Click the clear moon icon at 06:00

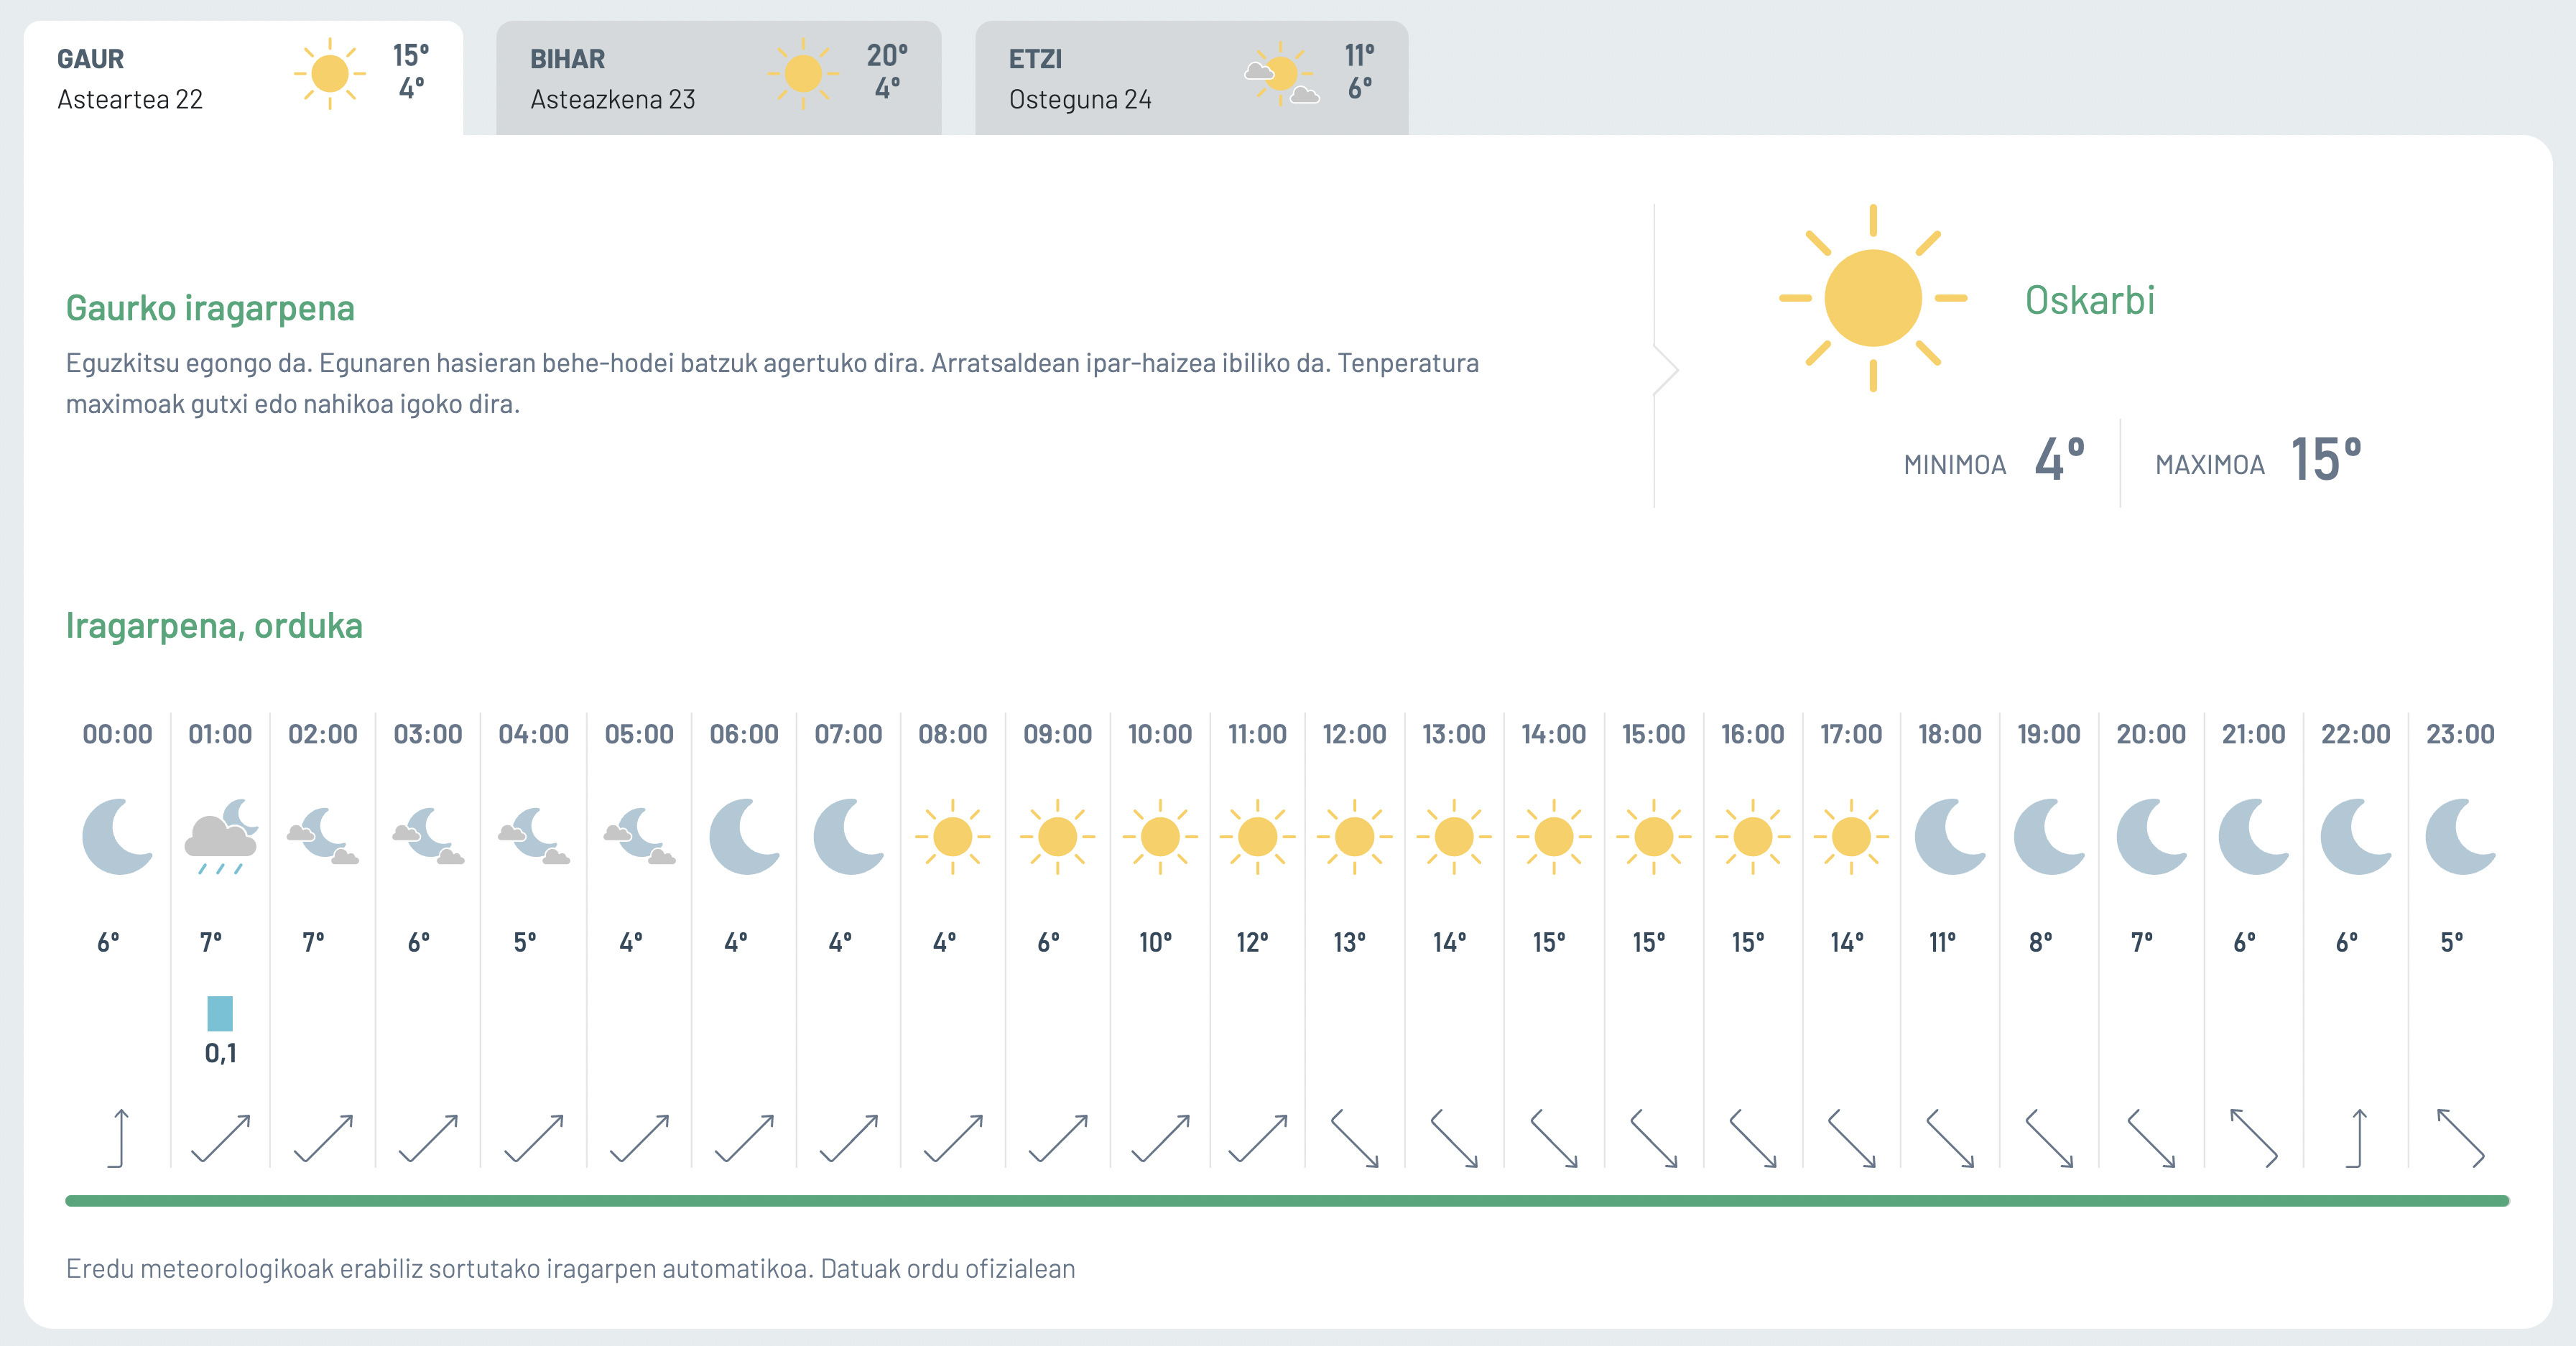coord(744,837)
